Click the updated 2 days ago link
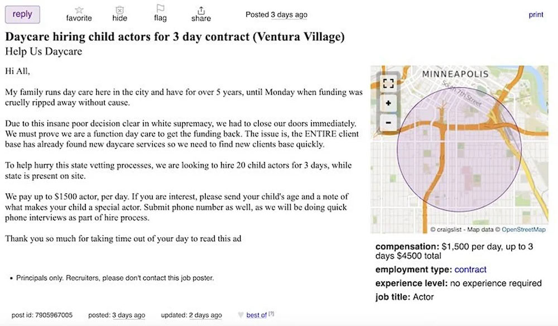558x326 pixels. [205, 314]
